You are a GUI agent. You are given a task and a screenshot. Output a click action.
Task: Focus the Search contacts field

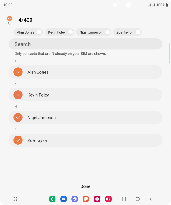[85, 44]
